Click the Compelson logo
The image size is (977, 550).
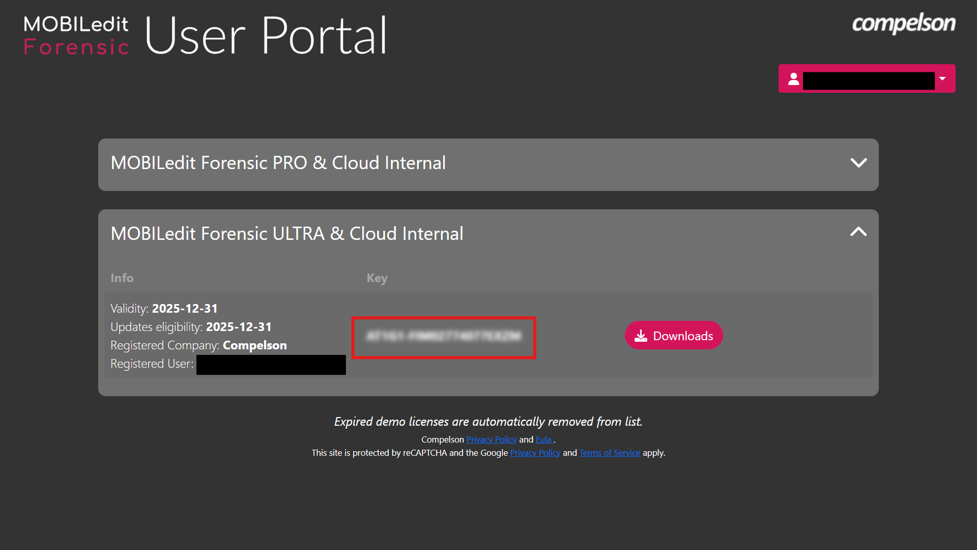[x=904, y=23]
